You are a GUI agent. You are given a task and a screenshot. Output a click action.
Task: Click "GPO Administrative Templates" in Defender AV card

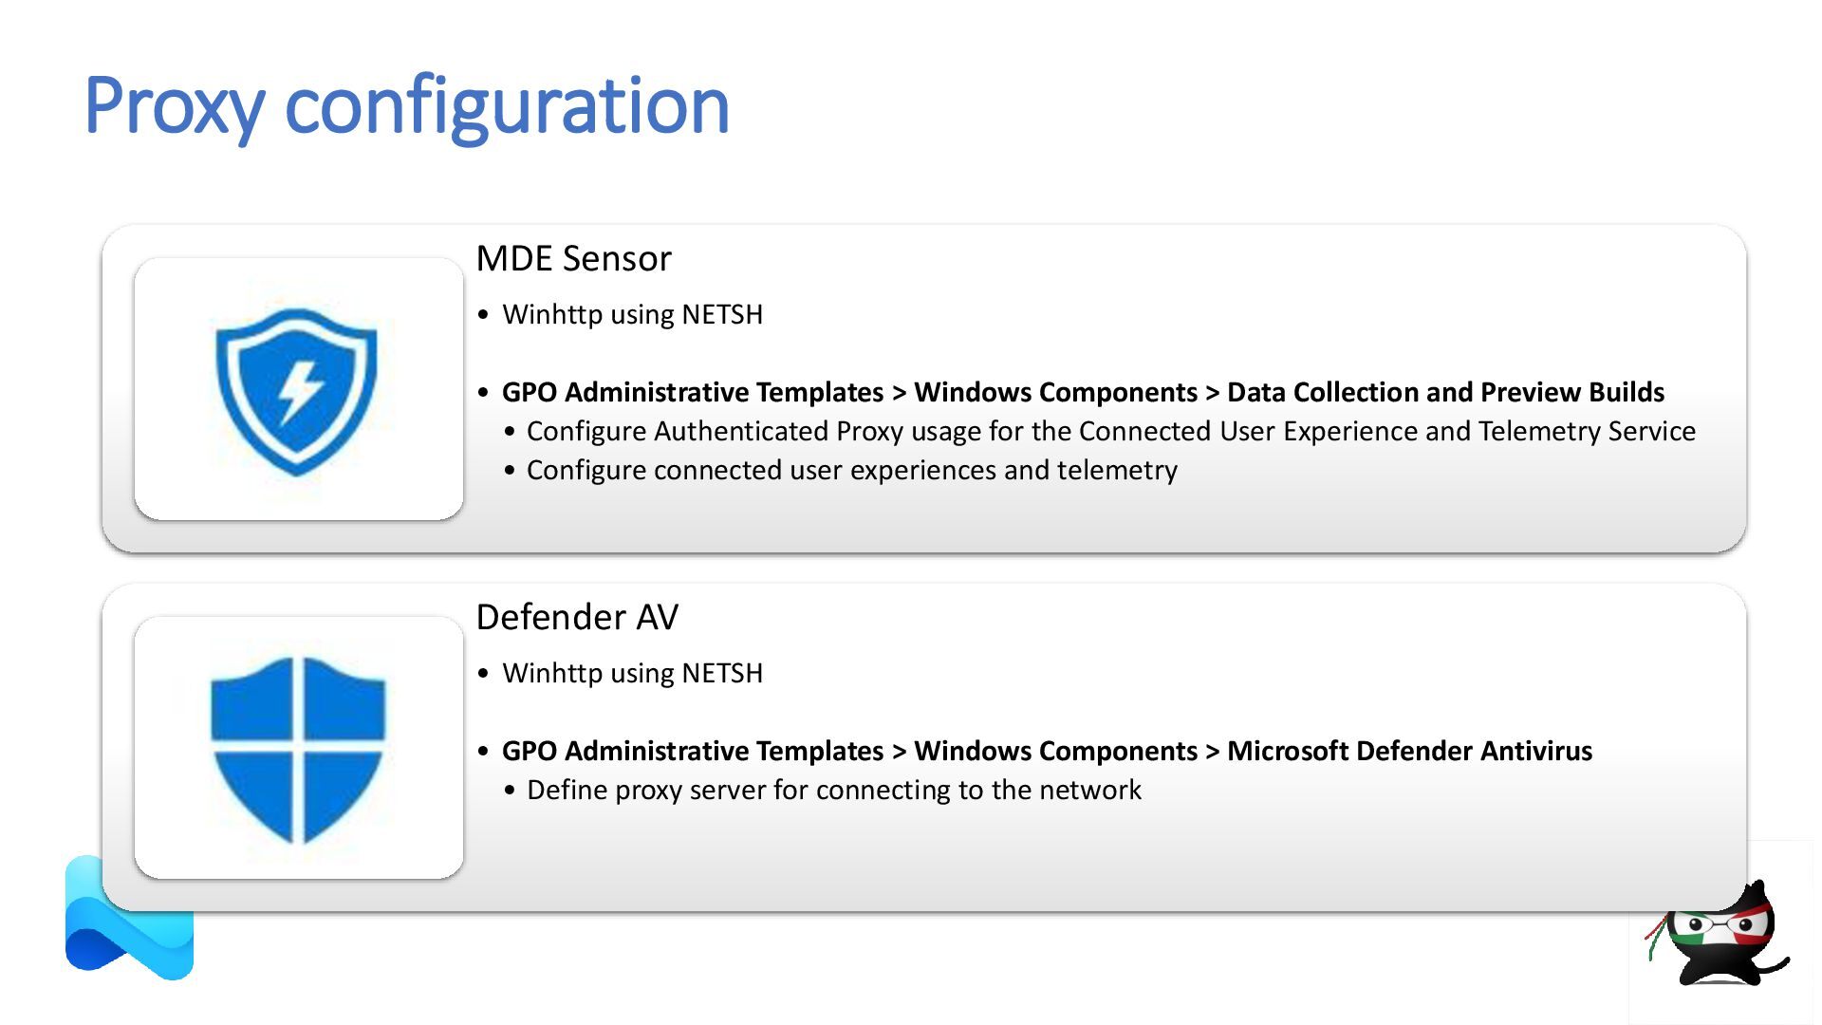(693, 751)
